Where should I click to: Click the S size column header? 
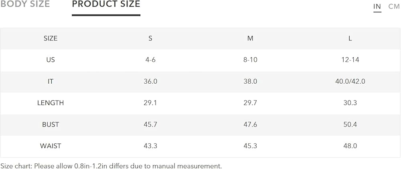(150, 38)
